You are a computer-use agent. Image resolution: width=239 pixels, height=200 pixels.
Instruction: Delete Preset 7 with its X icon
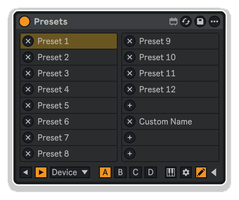pos(28,137)
